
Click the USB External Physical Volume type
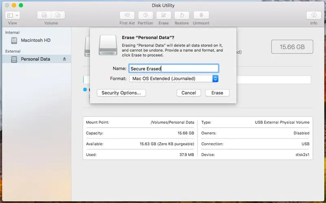[282, 122]
